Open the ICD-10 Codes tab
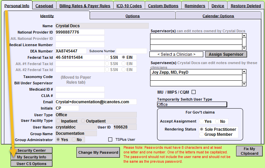 coord(129,6)
